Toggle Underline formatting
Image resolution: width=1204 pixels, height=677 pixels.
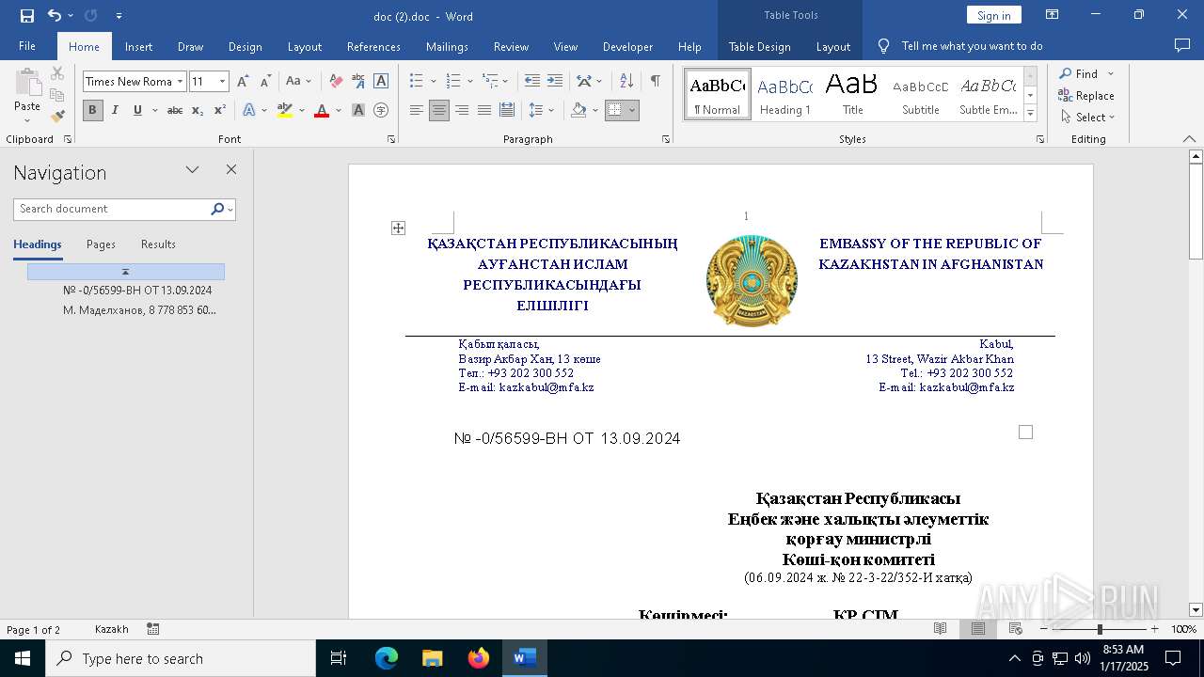pyautogui.click(x=137, y=110)
